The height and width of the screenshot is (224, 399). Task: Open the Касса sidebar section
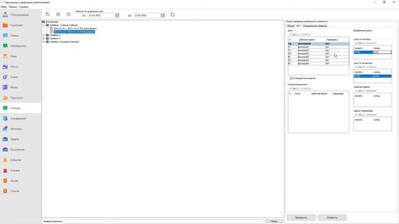pos(21,67)
